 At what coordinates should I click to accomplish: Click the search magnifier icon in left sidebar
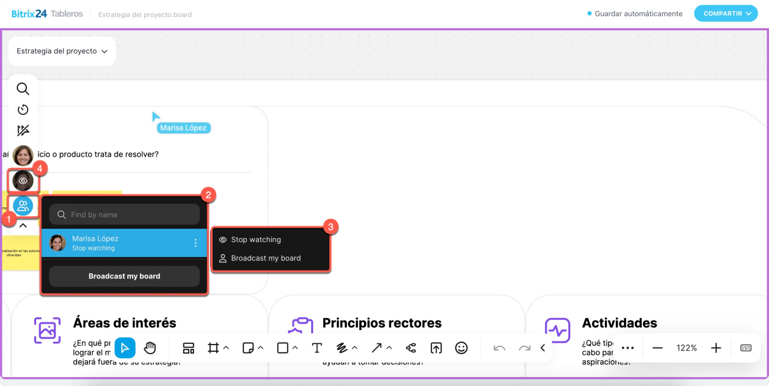23,89
